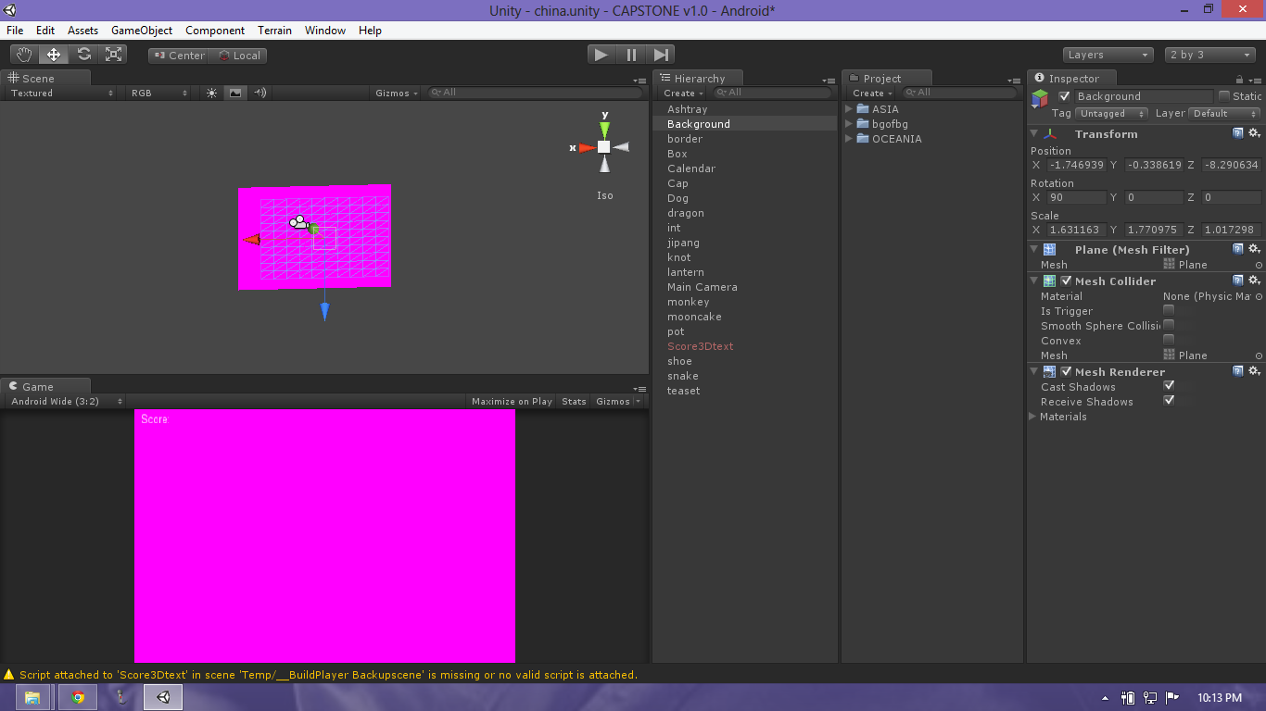The image size is (1266, 711).
Task: Open the Tag Untagged dropdown
Action: click(1112, 114)
